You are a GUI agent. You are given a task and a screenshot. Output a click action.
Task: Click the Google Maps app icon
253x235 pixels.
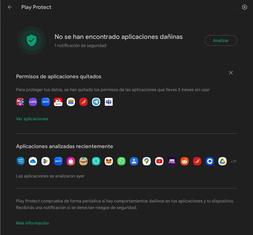146,161
